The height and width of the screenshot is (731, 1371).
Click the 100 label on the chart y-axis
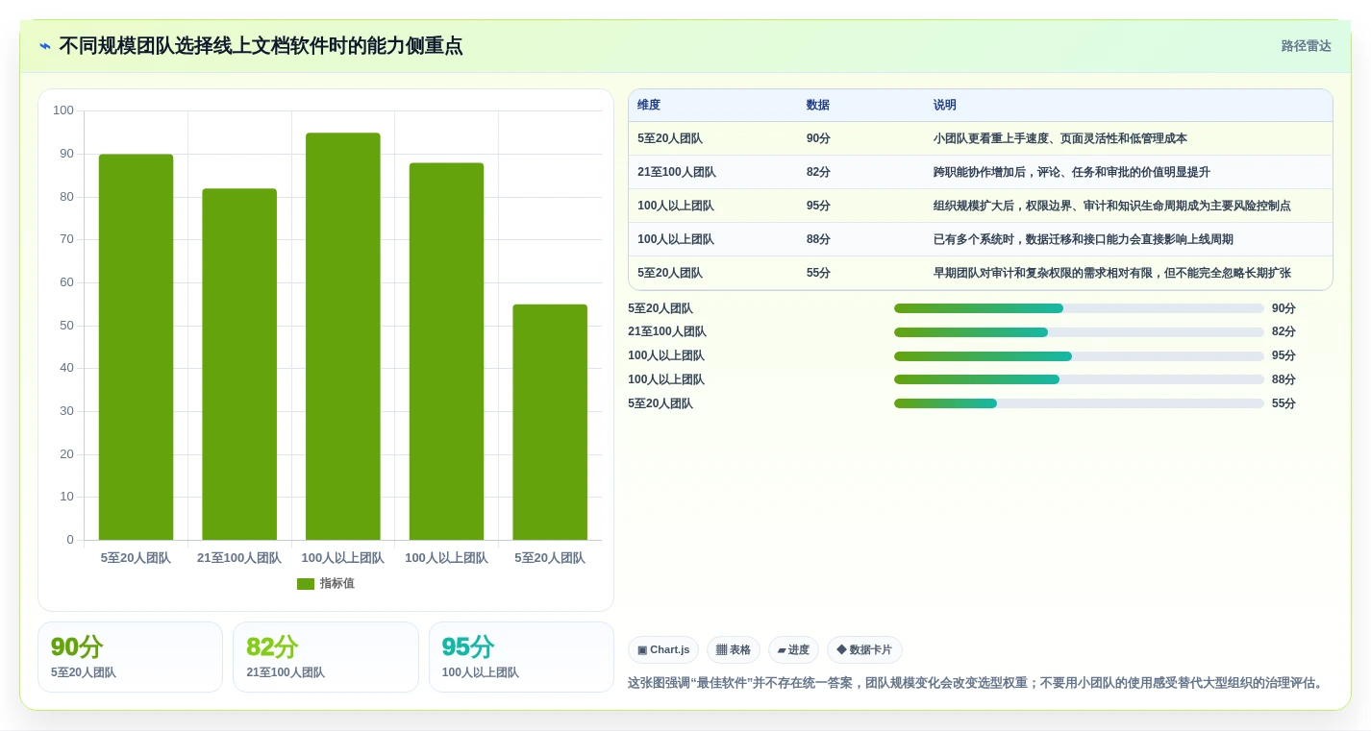(63, 110)
